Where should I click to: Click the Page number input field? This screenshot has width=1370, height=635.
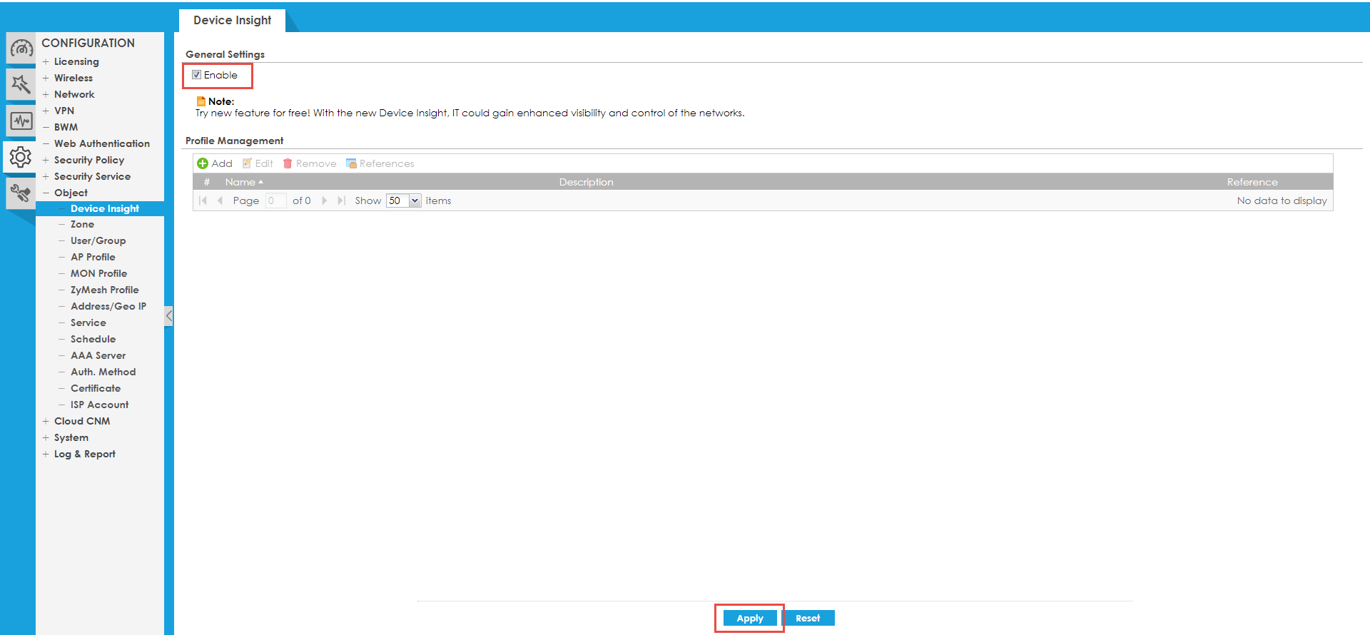(x=275, y=200)
